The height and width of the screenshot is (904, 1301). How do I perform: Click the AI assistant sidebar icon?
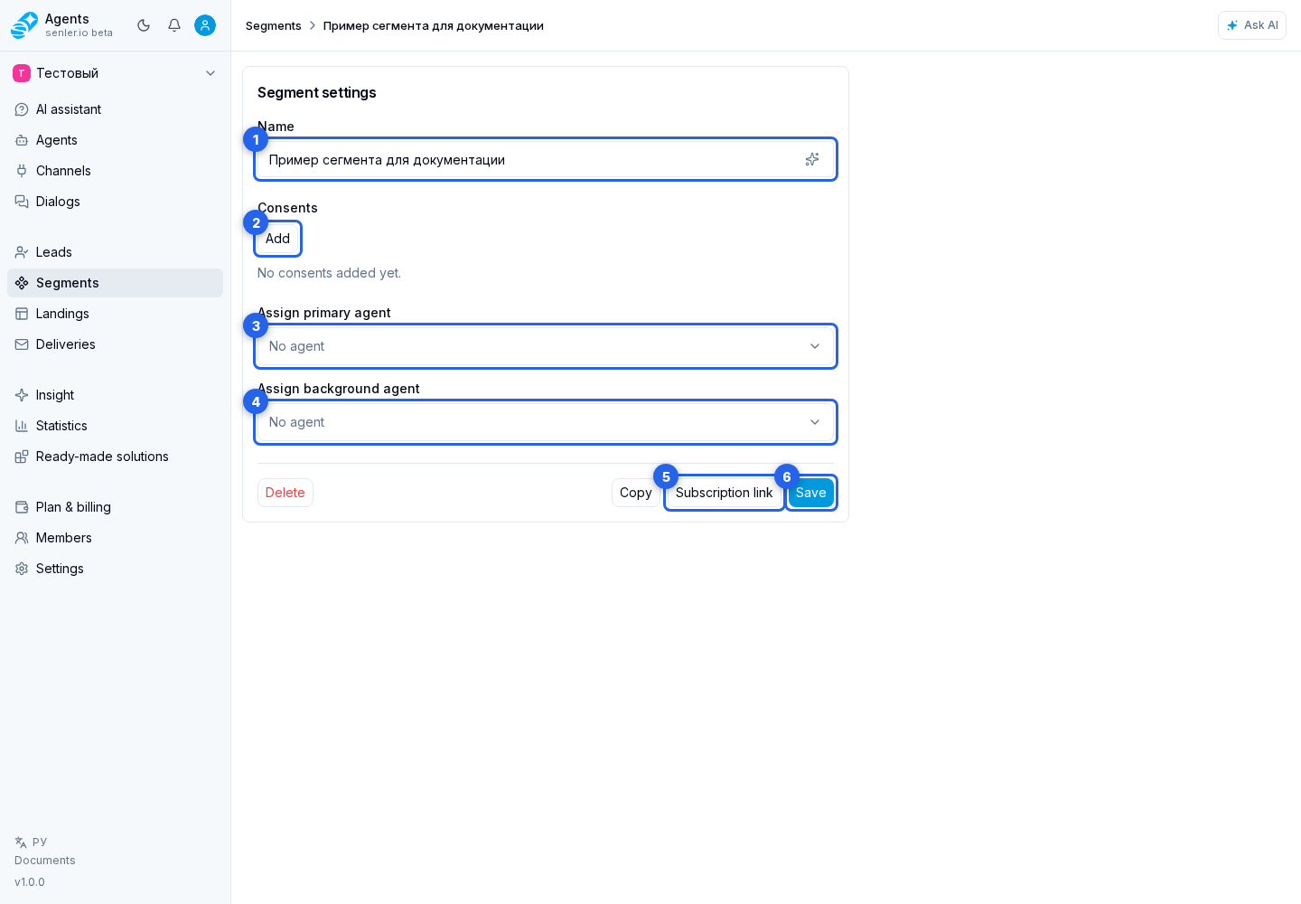22,109
